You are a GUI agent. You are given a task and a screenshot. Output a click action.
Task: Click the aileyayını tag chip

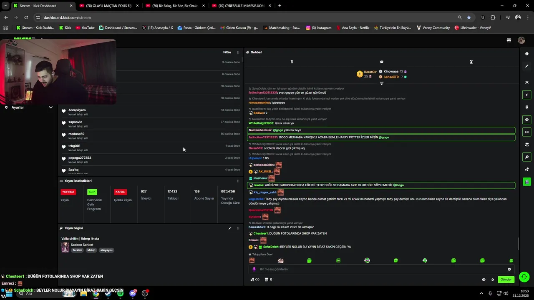[x=106, y=250]
